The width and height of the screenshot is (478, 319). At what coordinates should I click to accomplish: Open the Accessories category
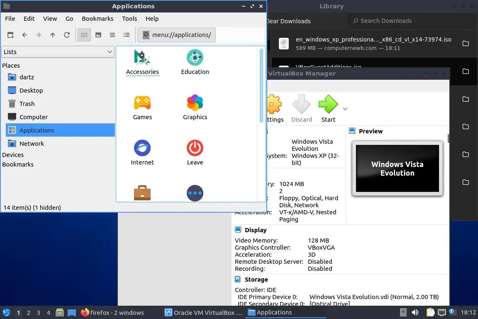142,63
